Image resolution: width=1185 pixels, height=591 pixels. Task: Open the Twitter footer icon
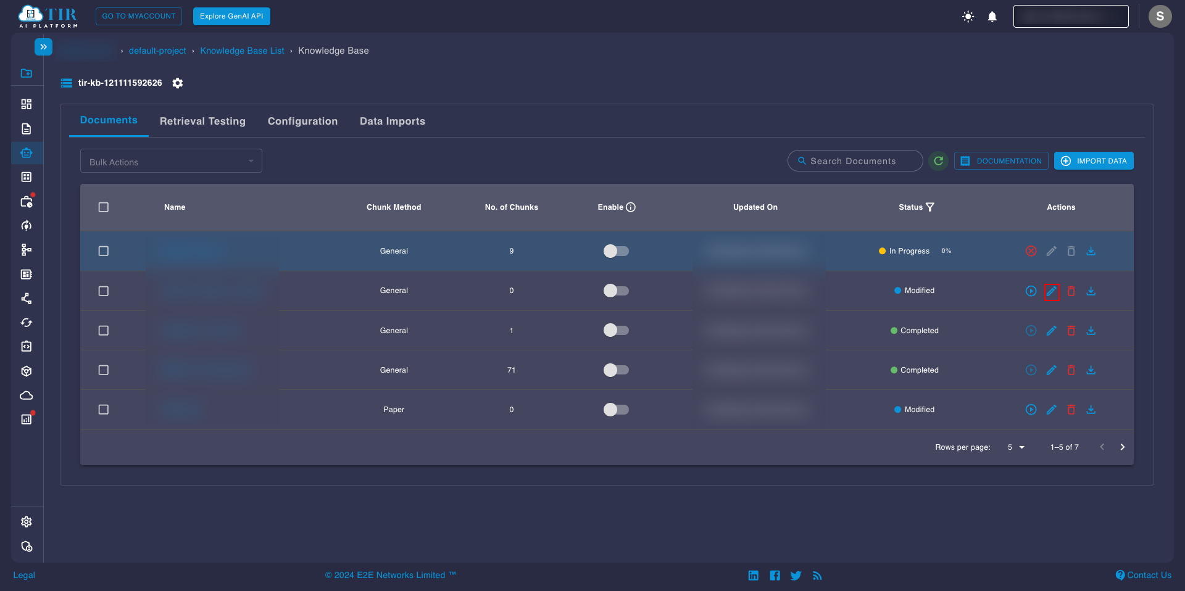pyautogui.click(x=796, y=576)
